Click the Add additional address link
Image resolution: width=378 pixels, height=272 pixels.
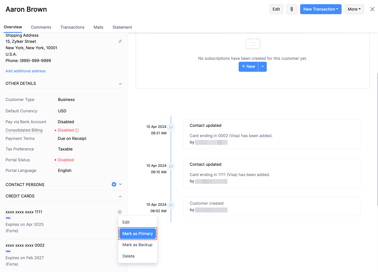(x=26, y=71)
